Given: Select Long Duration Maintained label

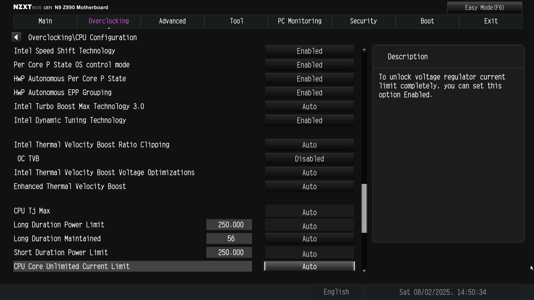Looking at the screenshot, I should point(57,239).
